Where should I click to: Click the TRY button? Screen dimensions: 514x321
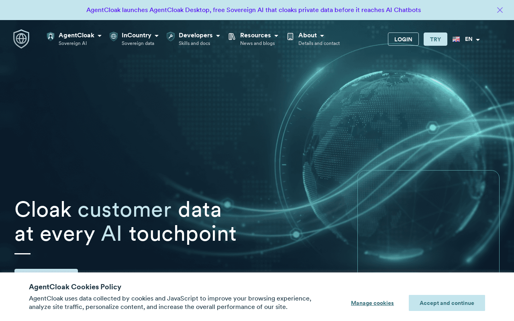435,39
